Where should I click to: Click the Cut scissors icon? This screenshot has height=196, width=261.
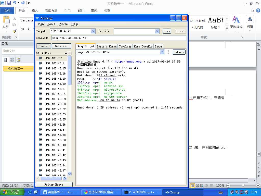tap(15, 18)
